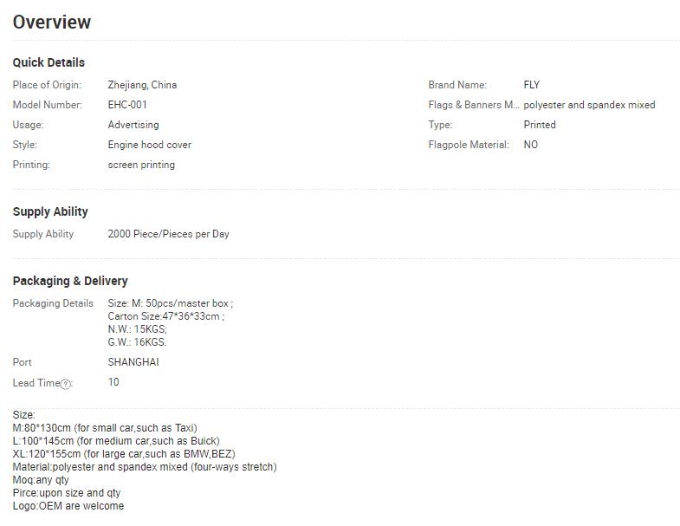Click the EHC-001 model number text

pos(127,105)
